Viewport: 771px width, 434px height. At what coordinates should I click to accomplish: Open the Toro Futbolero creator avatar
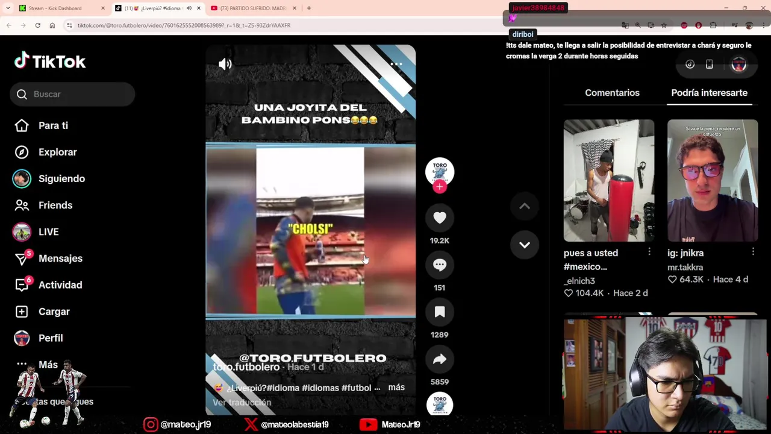point(440,172)
